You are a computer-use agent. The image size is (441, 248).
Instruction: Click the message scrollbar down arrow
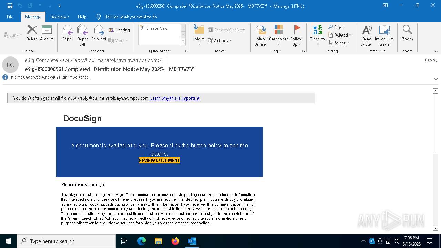435,228
